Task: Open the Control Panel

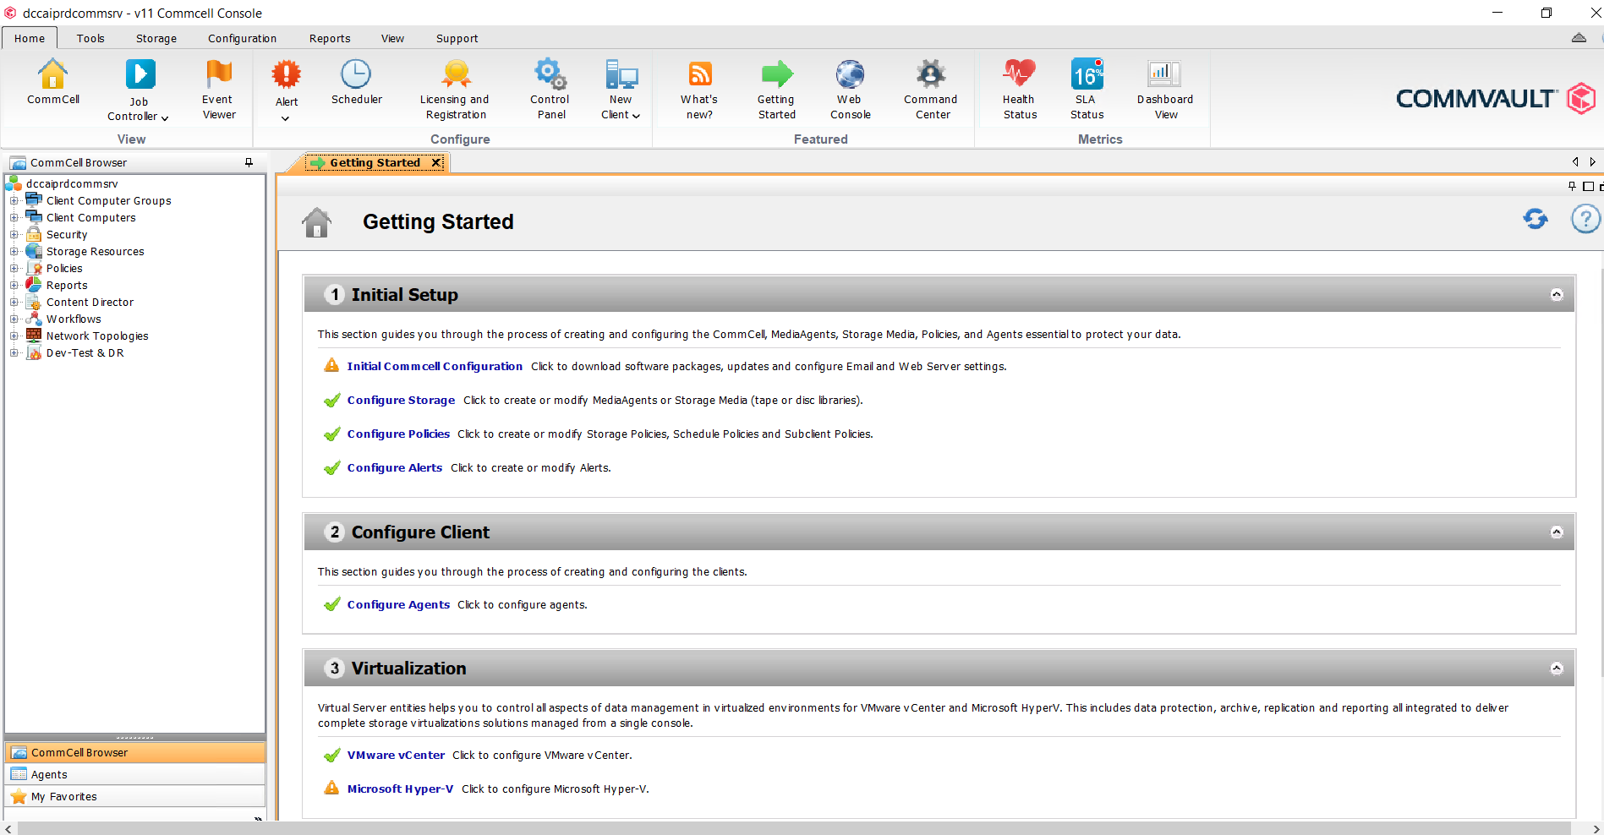Action: (x=550, y=90)
